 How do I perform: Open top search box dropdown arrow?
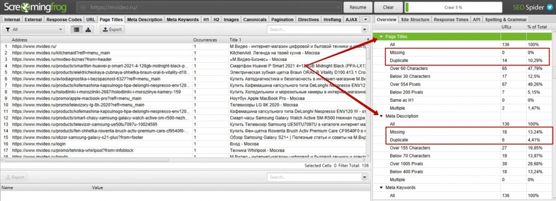tap(365, 30)
